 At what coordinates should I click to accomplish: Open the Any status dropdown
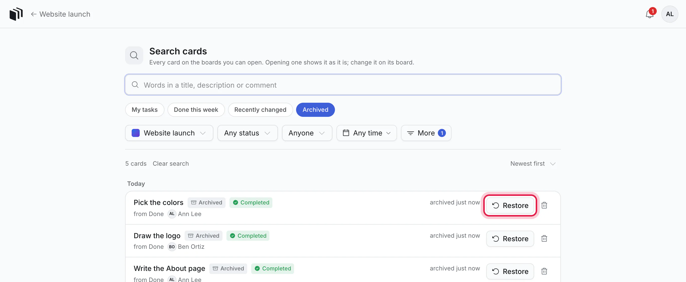247,133
